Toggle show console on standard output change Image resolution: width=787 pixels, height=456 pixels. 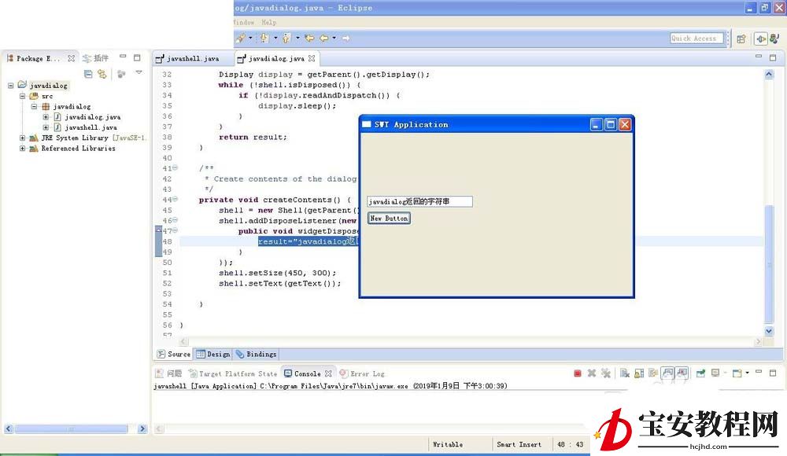(x=667, y=373)
